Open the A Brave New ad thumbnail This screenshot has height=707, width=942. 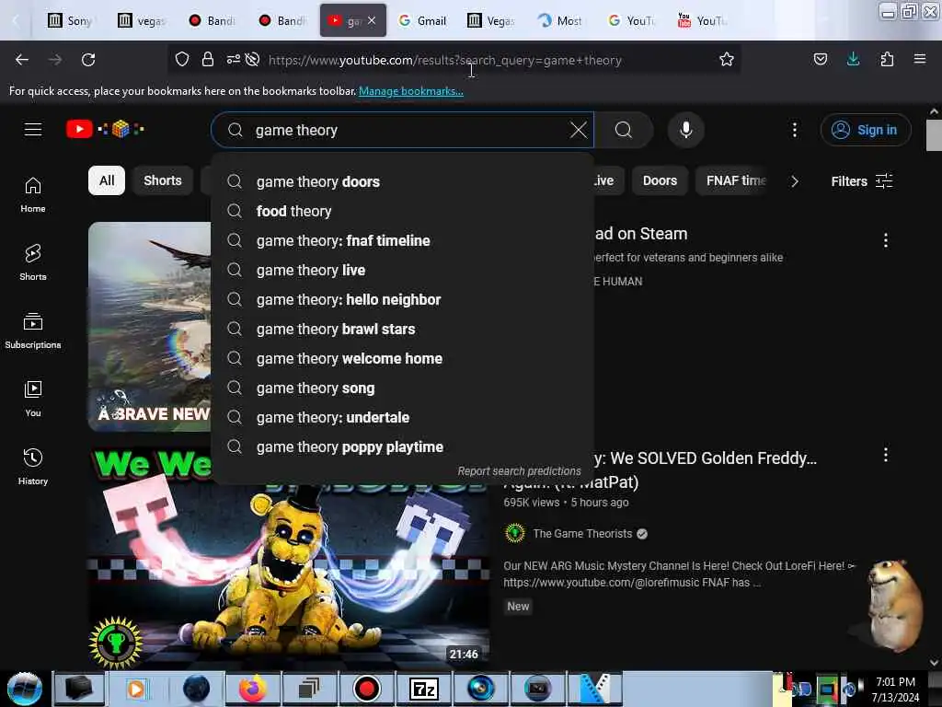pos(150,327)
